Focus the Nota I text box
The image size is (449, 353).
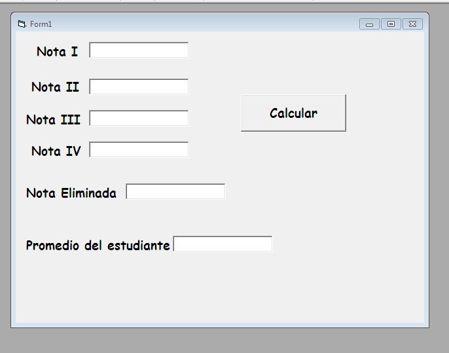tap(139, 50)
